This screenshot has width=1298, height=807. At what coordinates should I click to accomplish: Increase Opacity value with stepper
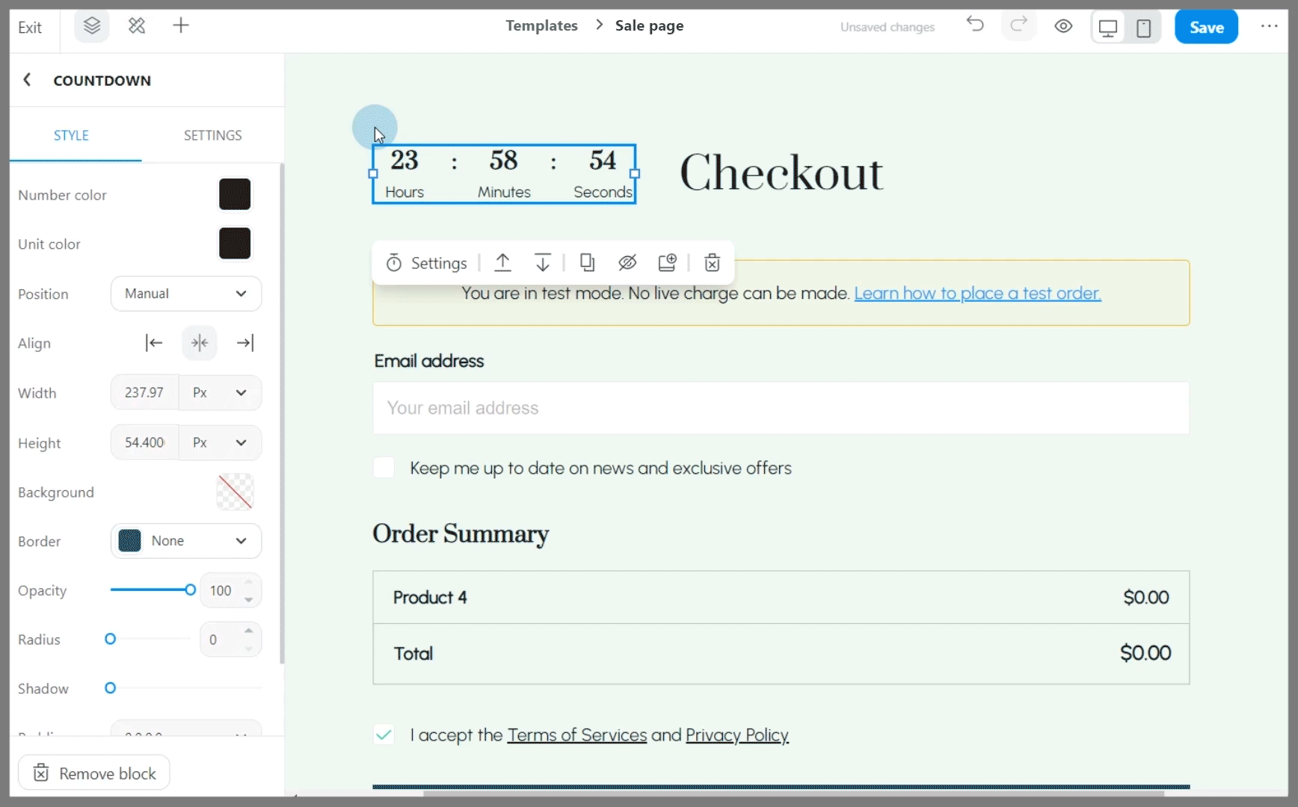click(x=249, y=581)
